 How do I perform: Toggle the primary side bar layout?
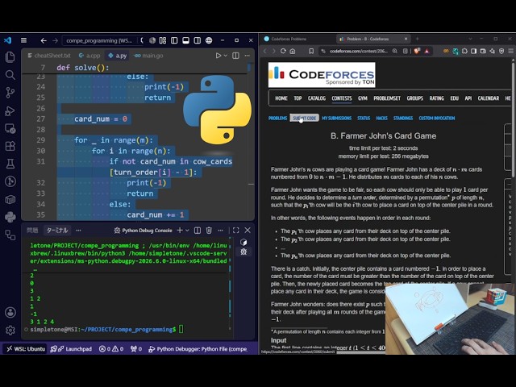(174, 40)
